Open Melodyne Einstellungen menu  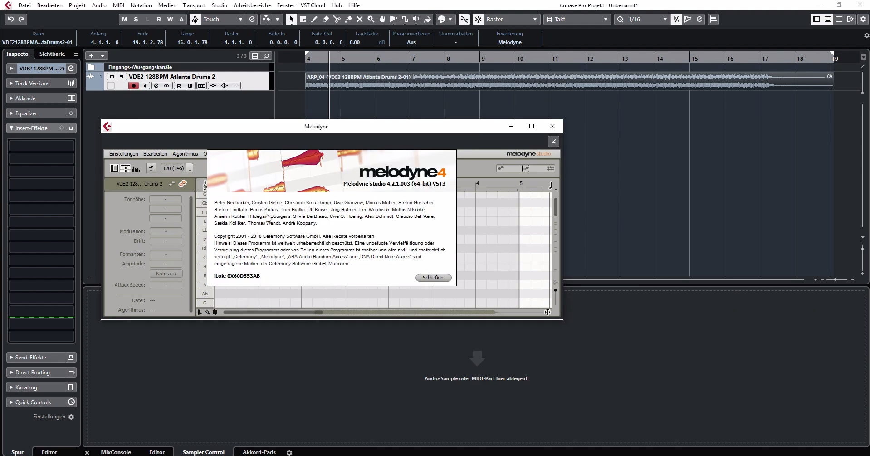pos(123,154)
